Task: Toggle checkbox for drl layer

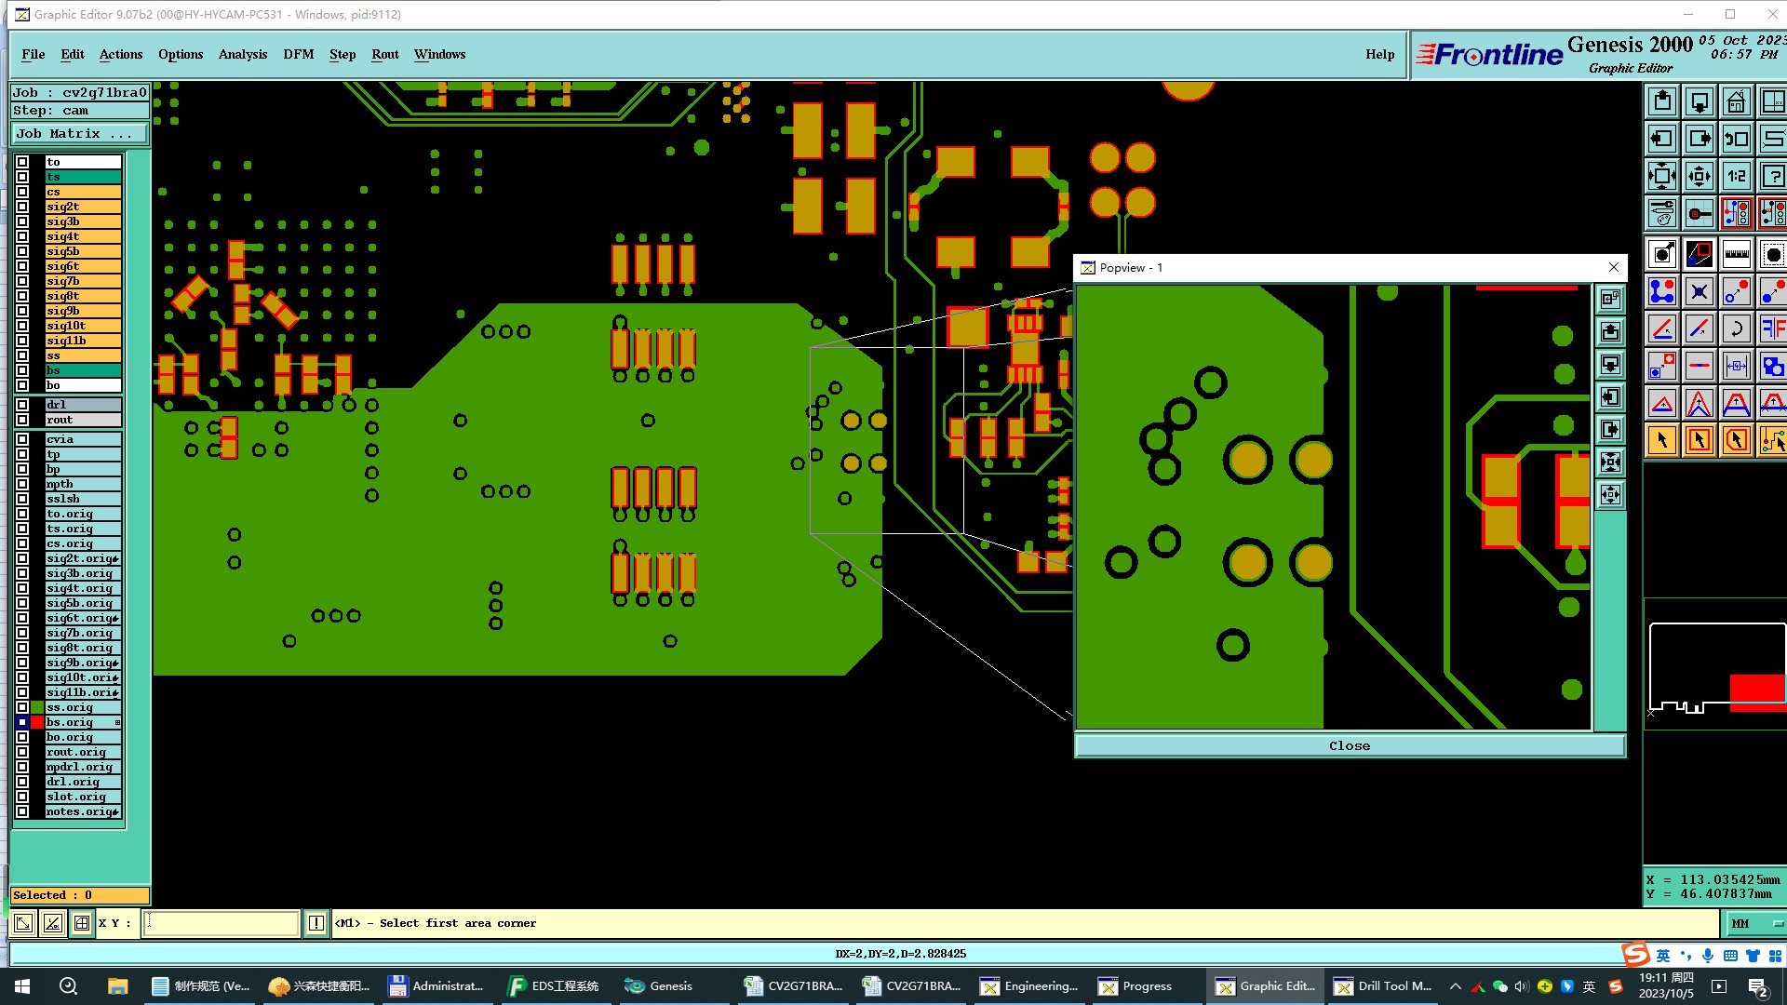Action: tap(22, 405)
